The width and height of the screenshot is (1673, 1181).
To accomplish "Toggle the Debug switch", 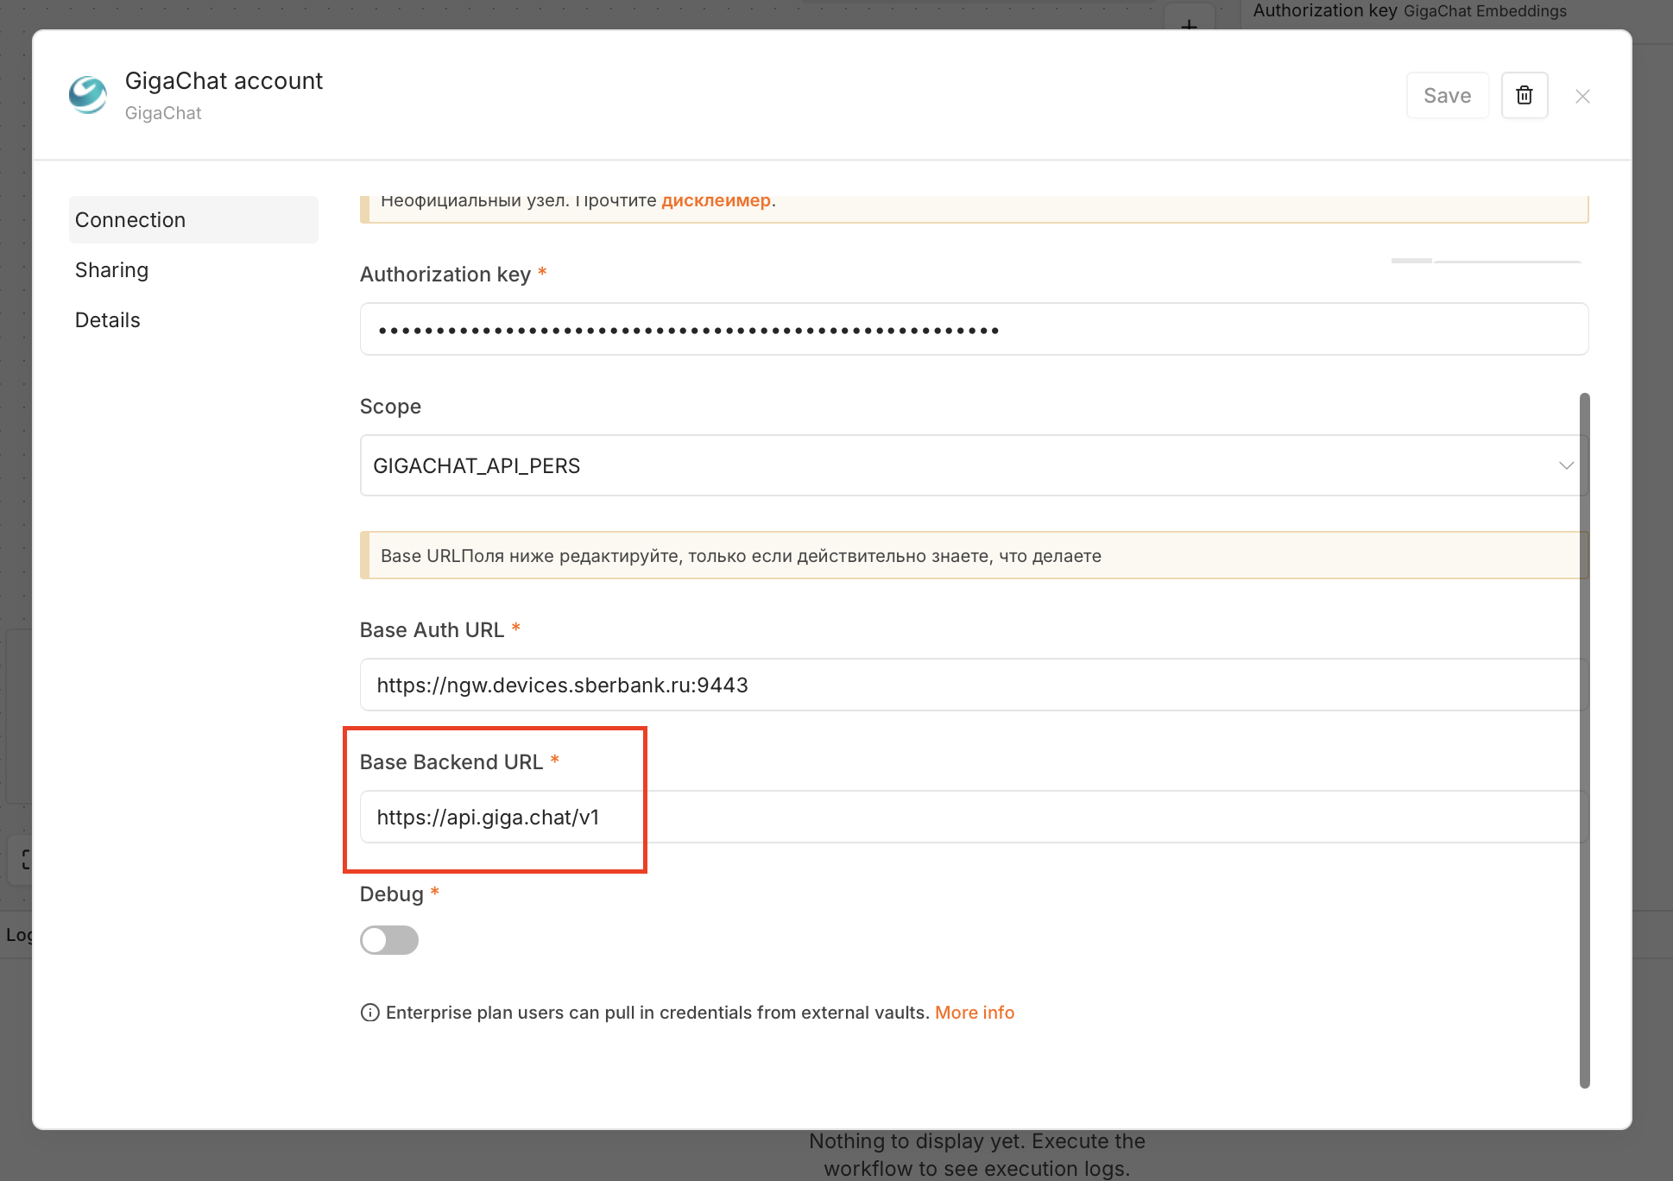I will [389, 940].
